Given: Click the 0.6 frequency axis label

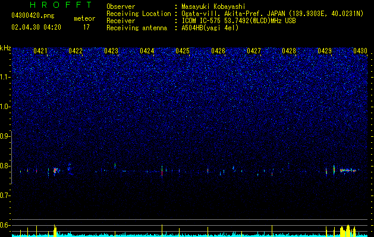Looking at the screenshot, I should tap(5, 225).
